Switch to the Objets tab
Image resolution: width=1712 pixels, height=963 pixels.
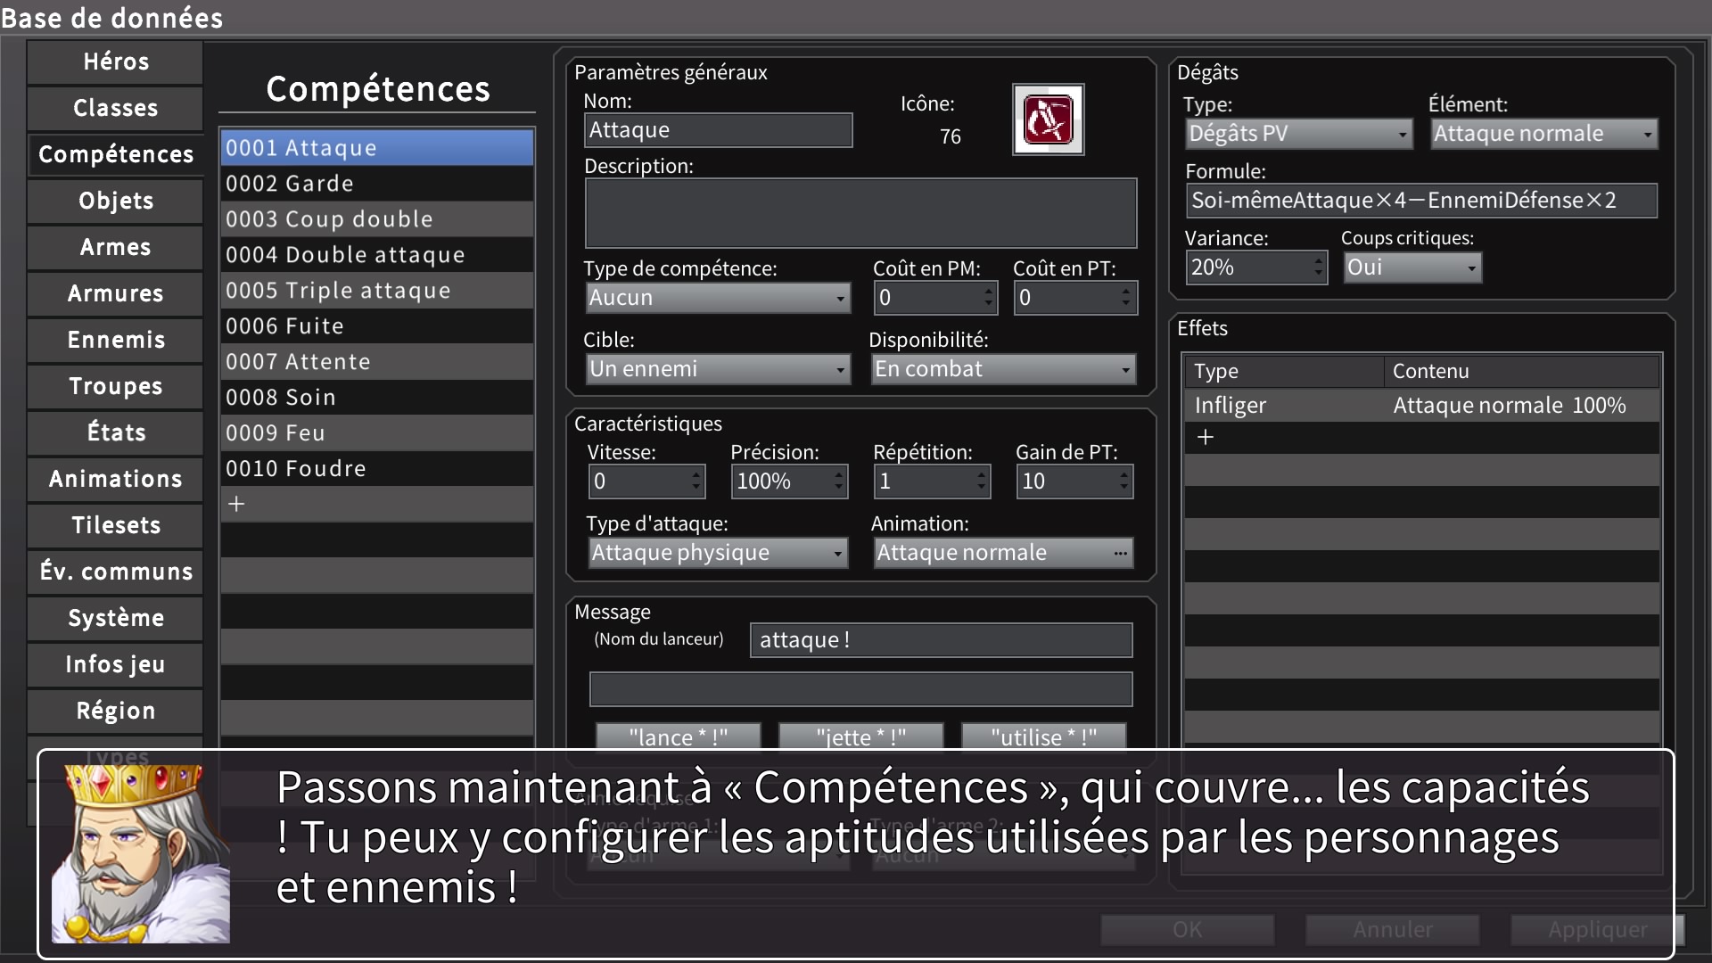click(116, 201)
